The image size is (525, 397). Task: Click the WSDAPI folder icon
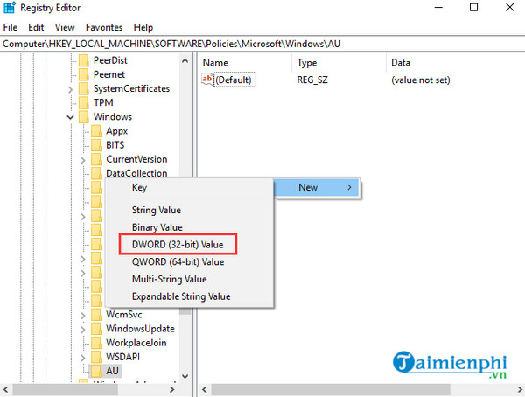pos(96,357)
